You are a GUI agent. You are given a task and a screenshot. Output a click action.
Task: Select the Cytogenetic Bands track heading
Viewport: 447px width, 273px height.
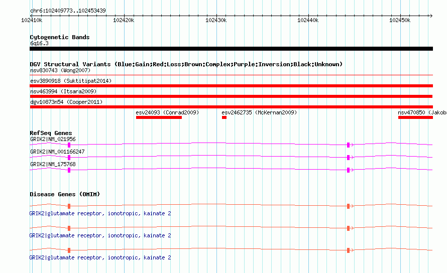pyautogui.click(x=60, y=37)
